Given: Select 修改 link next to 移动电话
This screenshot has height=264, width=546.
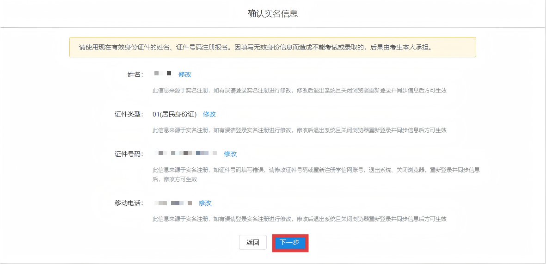Looking at the screenshot, I should coord(205,203).
